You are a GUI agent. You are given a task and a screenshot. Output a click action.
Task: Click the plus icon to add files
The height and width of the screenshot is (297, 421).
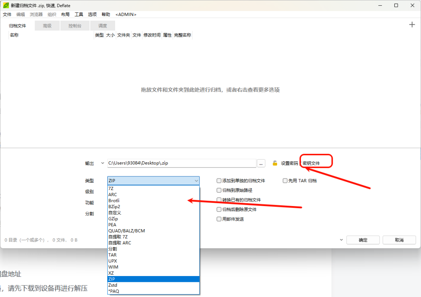pos(412,25)
